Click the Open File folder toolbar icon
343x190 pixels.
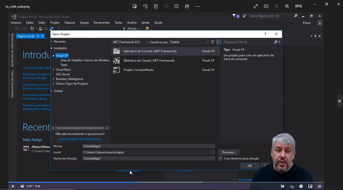coord(41,28)
